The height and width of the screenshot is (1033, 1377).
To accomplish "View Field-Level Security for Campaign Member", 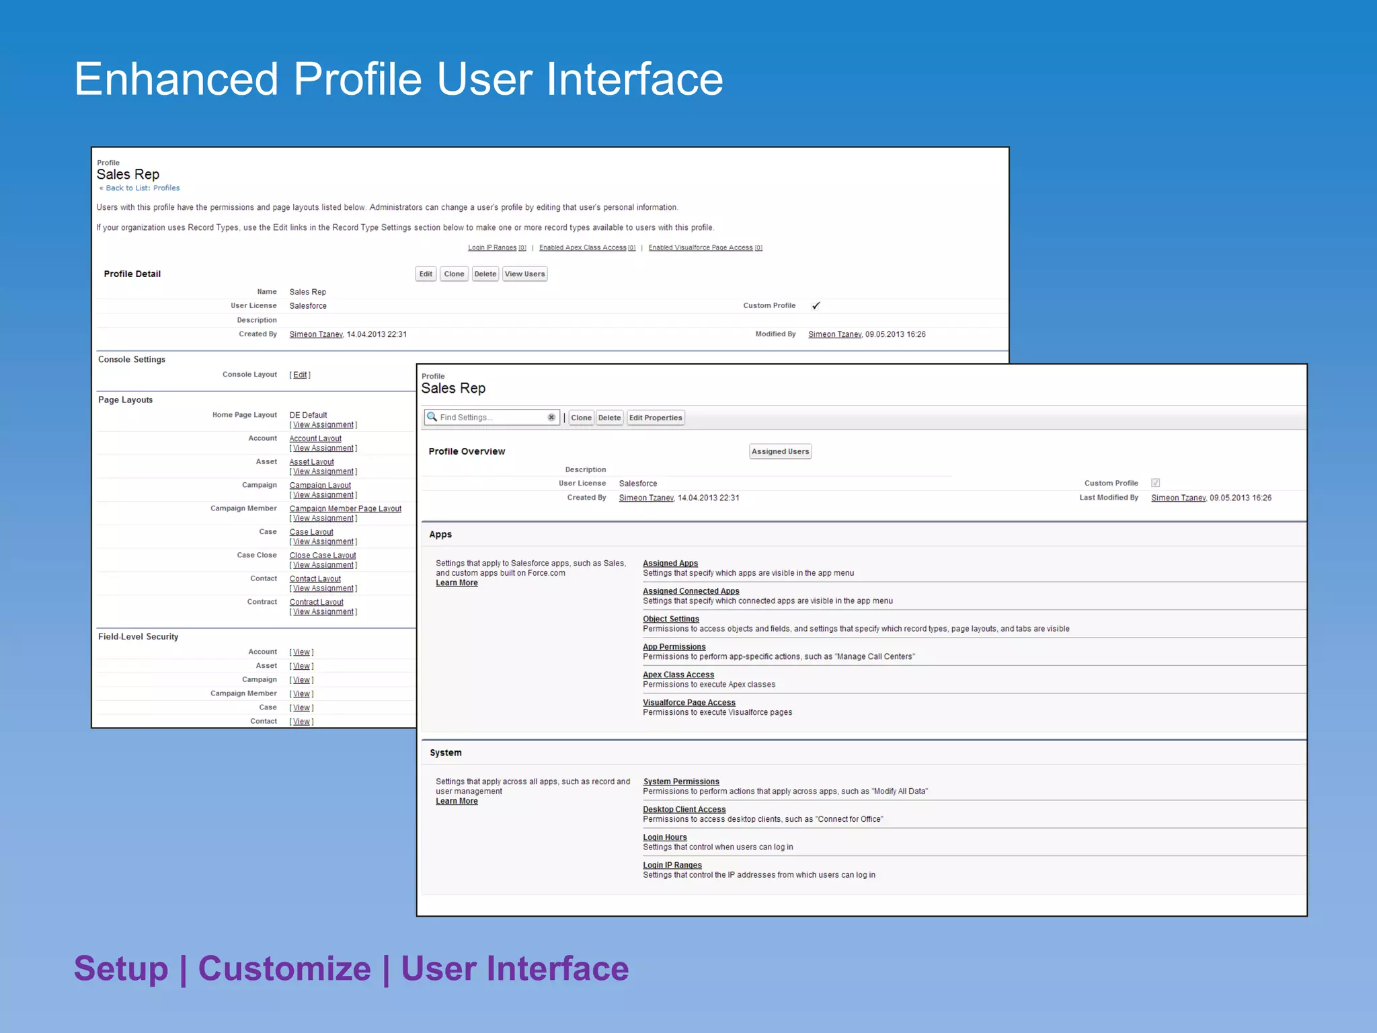I will pos(301,694).
